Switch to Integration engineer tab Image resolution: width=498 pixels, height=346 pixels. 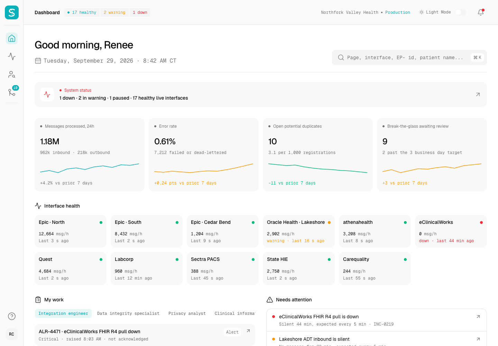pyautogui.click(x=63, y=313)
